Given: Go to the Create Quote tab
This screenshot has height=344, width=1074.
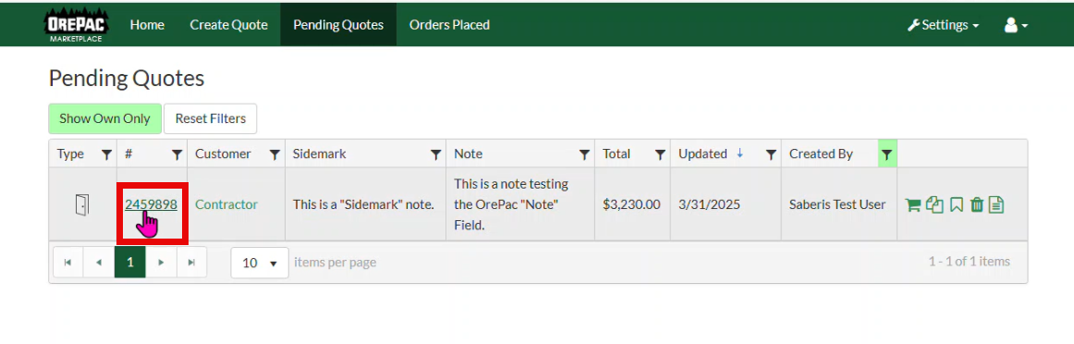Looking at the screenshot, I should pos(229,25).
